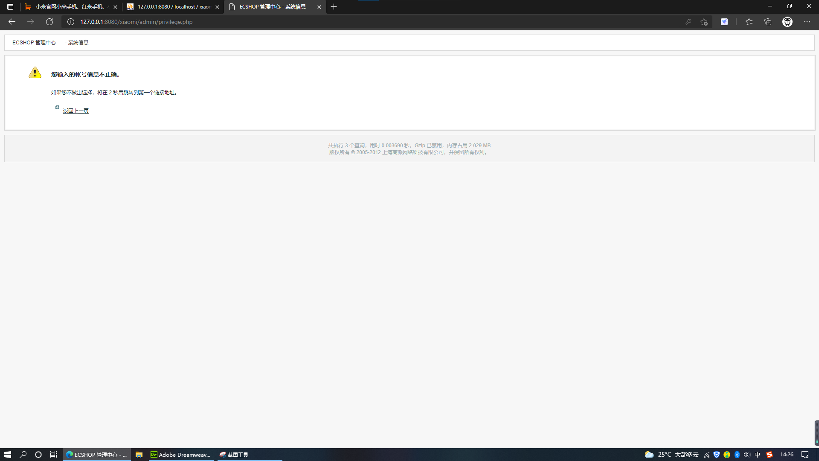Click the browser back arrow icon
Image resolution: width=819 pixels, height=461 pixels.
pos(12,22)
